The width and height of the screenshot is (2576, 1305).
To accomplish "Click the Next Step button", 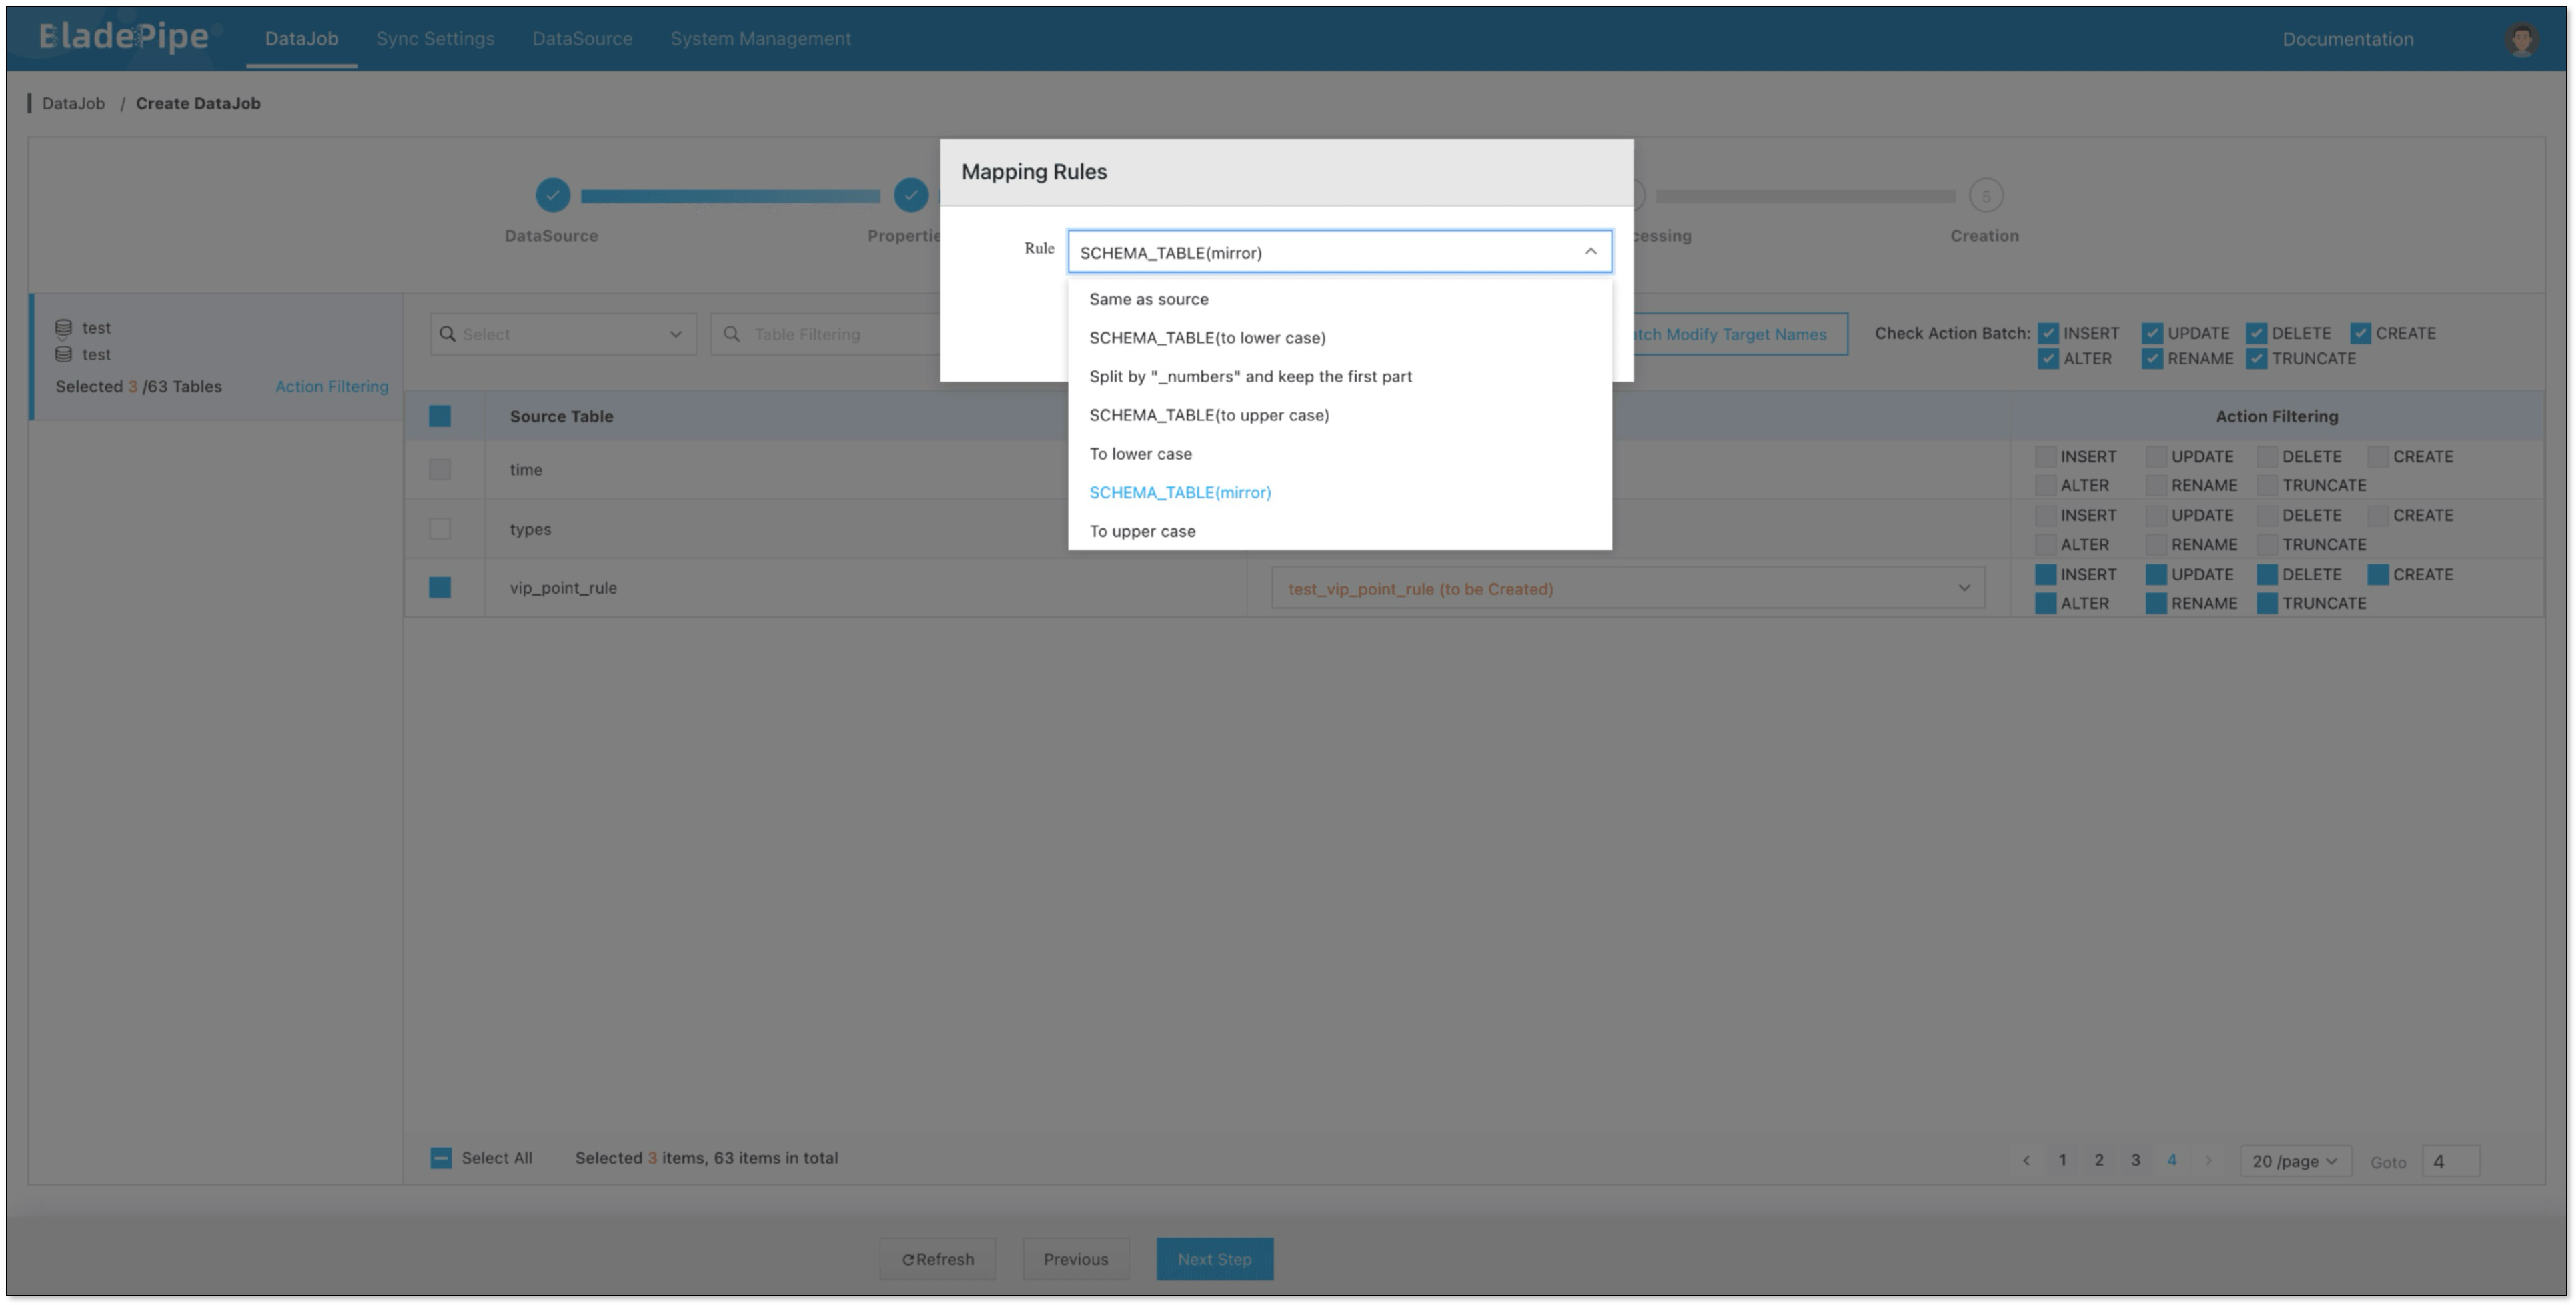I will (1214, 1259).
